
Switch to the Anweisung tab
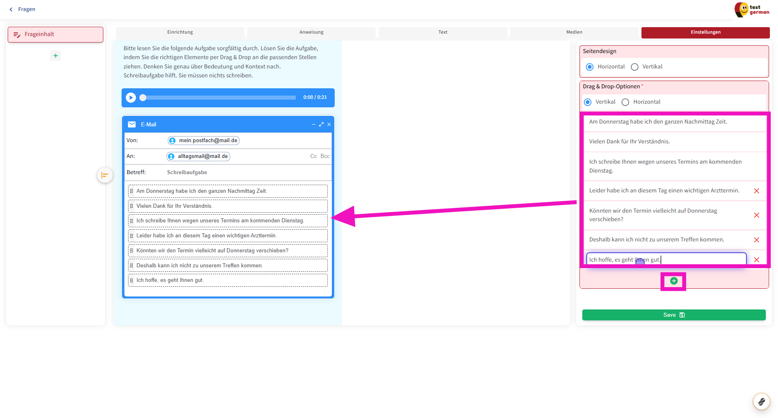click(x=311, y=32)
